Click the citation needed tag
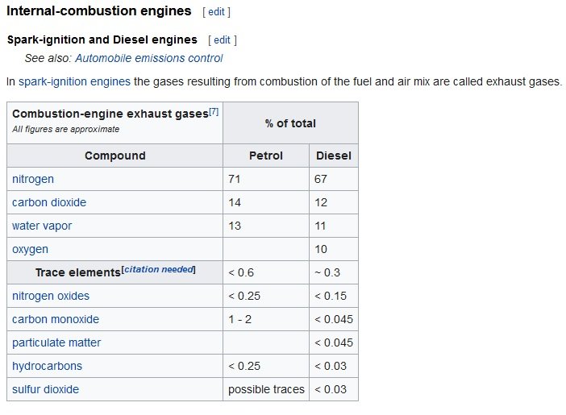The width and height of the screenshot is (566, 415). (160, 269)
